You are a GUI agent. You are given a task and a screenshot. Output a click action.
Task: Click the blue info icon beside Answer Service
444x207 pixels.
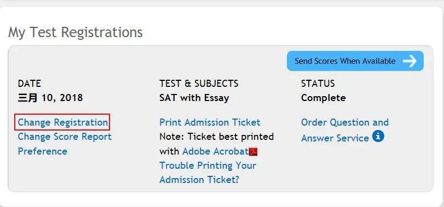(x=378, y=137)
